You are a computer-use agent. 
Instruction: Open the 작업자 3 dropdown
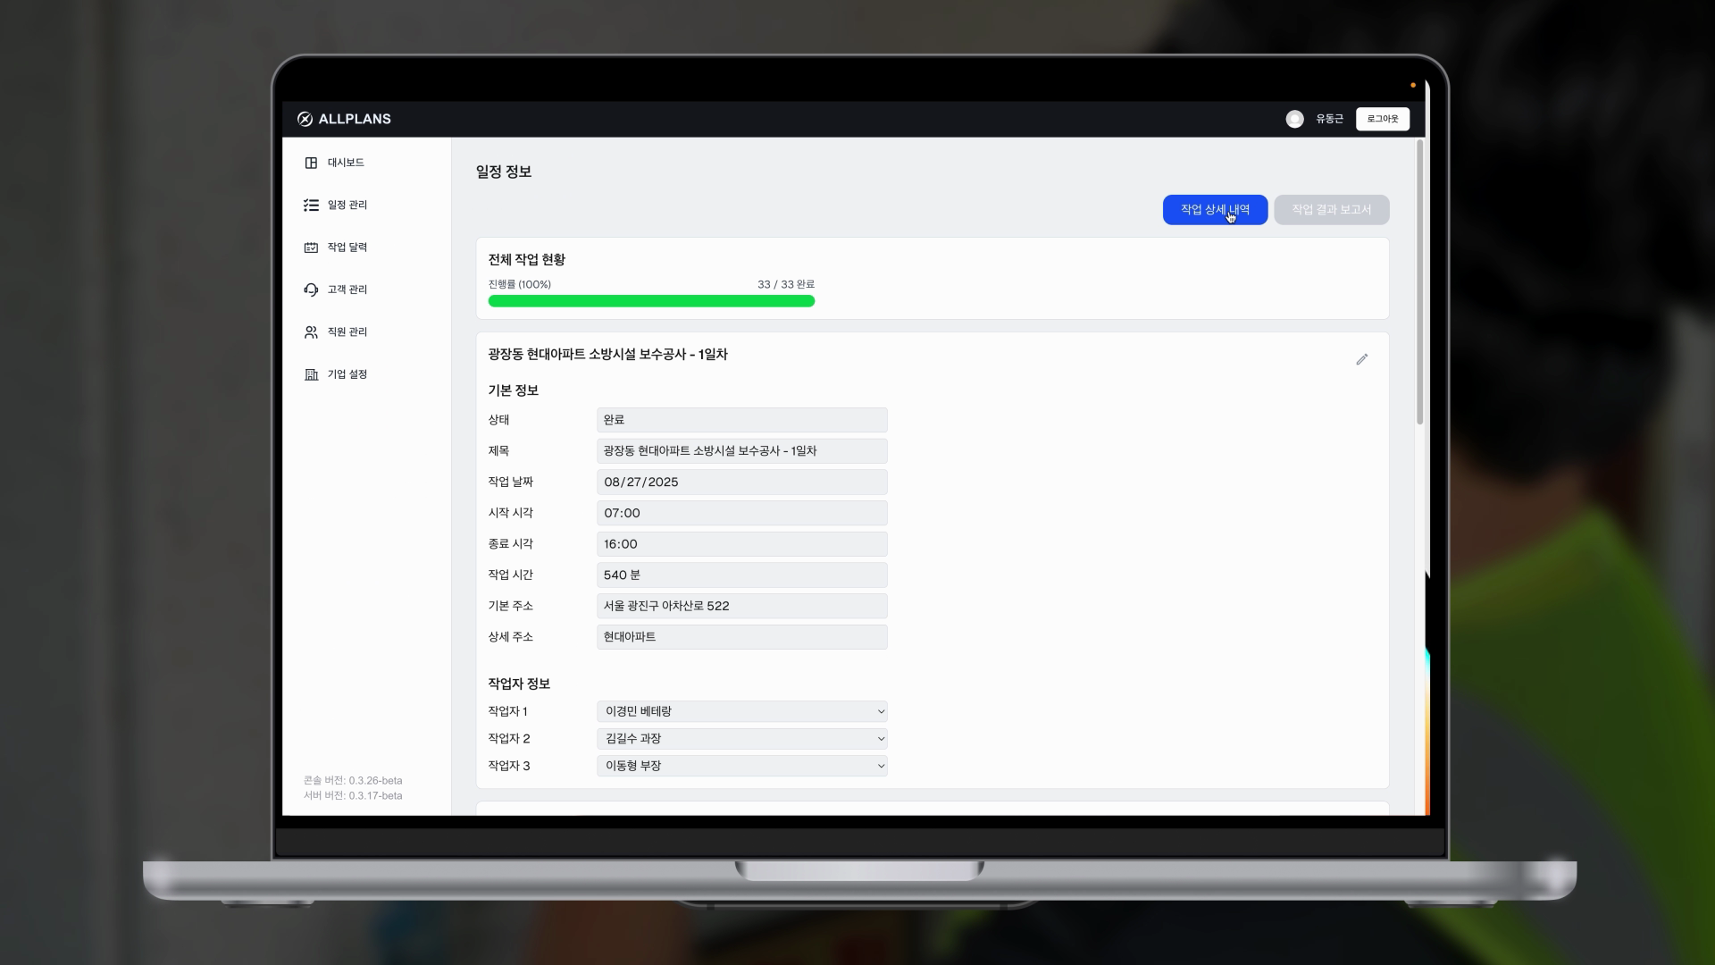[741, 766]
